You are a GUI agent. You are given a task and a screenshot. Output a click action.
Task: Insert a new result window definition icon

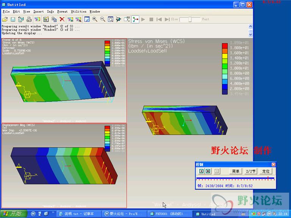(x=37, y=19)
